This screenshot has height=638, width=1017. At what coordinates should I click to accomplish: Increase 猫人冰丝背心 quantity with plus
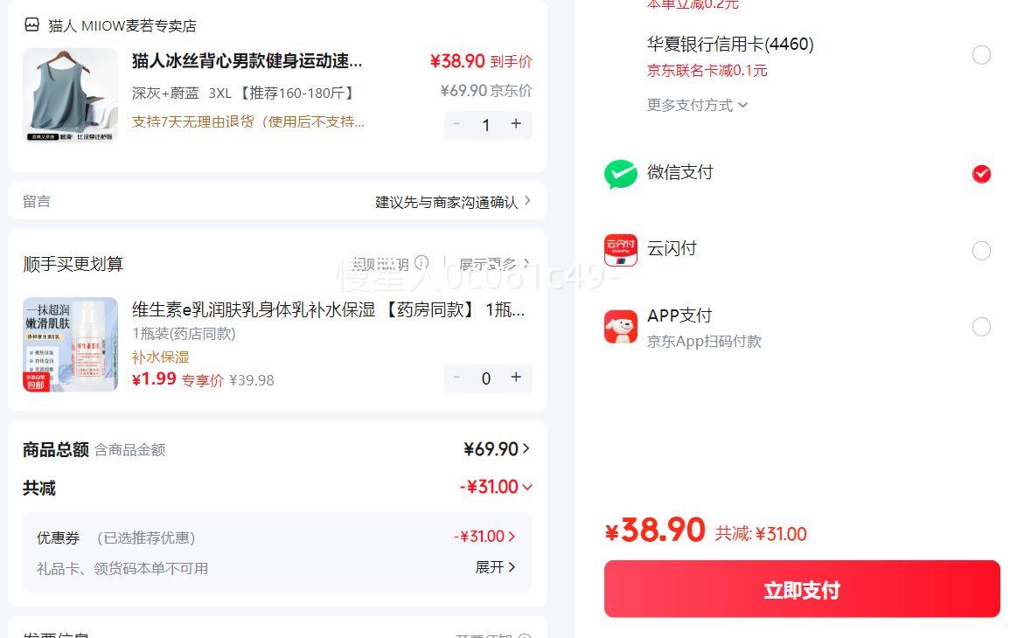point(516,124)
